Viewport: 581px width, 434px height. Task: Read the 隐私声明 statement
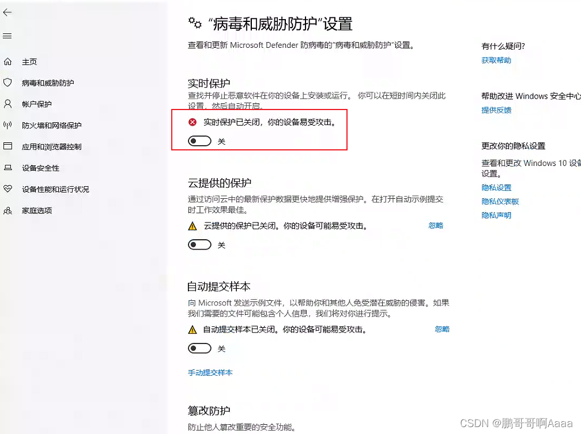[x=496, y=215]
